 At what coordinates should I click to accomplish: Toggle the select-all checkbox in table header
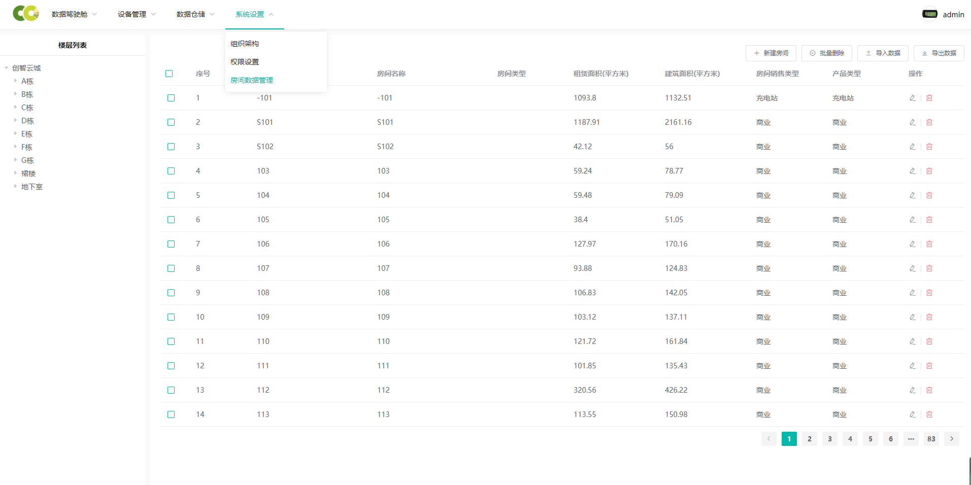tap(169, 74)
